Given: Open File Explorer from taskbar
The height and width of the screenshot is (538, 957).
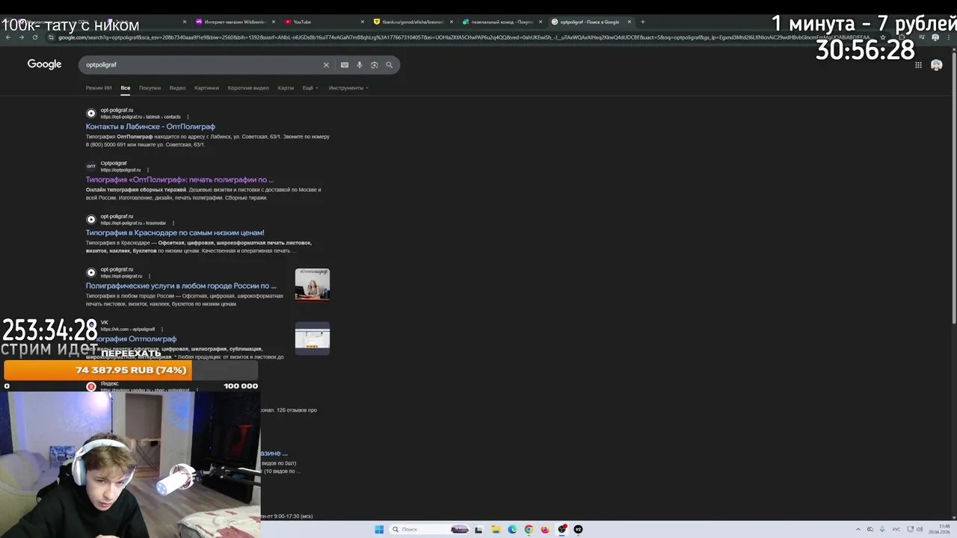Looking at the screenshot, I should tap(496, 529).
